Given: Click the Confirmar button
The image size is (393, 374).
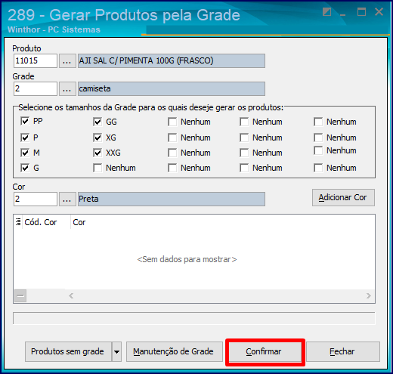Looking at the screenshot, I should (265, 351).
